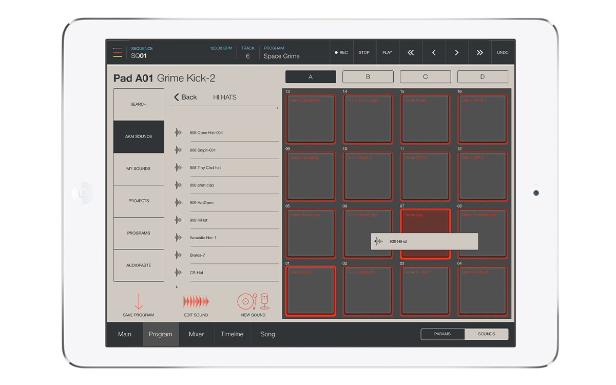The width and height of the screenshot is (616, 385).
Task: Select pad bank B
Action: click(368, 77)
